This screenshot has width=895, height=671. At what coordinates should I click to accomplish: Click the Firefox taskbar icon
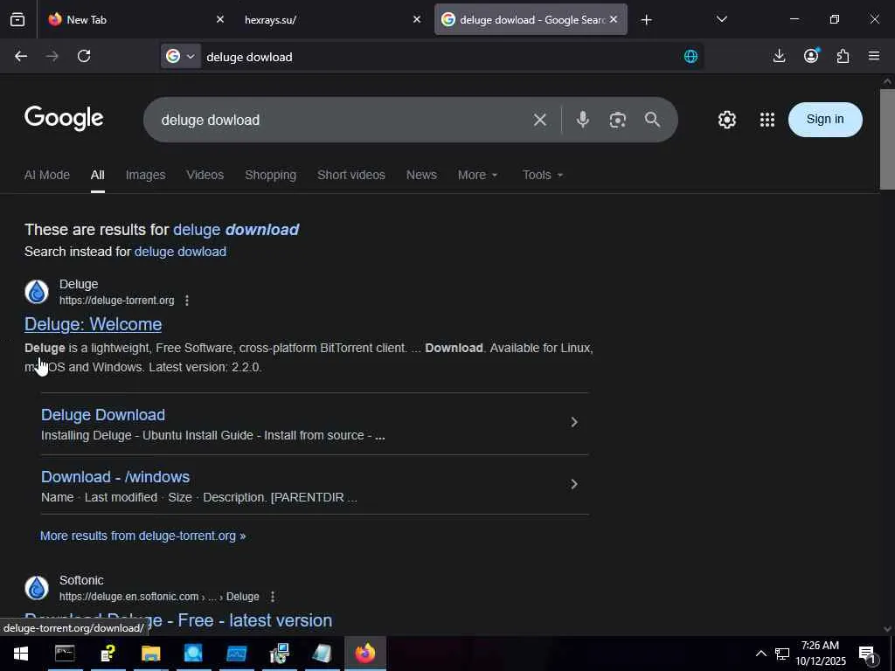point(365,654)
